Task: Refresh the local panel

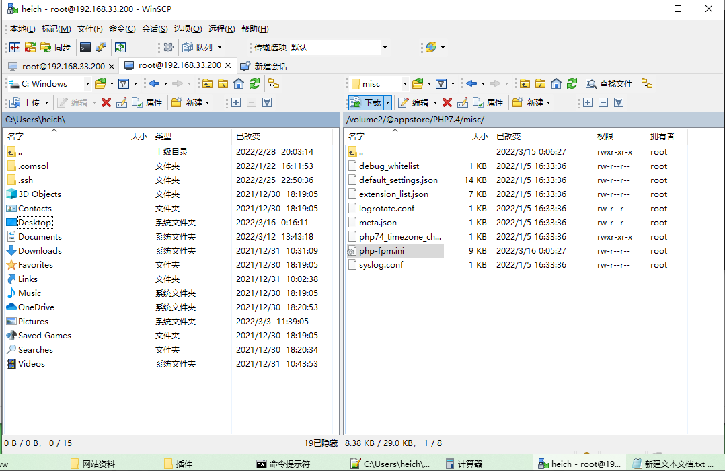Action: [254, 83]
